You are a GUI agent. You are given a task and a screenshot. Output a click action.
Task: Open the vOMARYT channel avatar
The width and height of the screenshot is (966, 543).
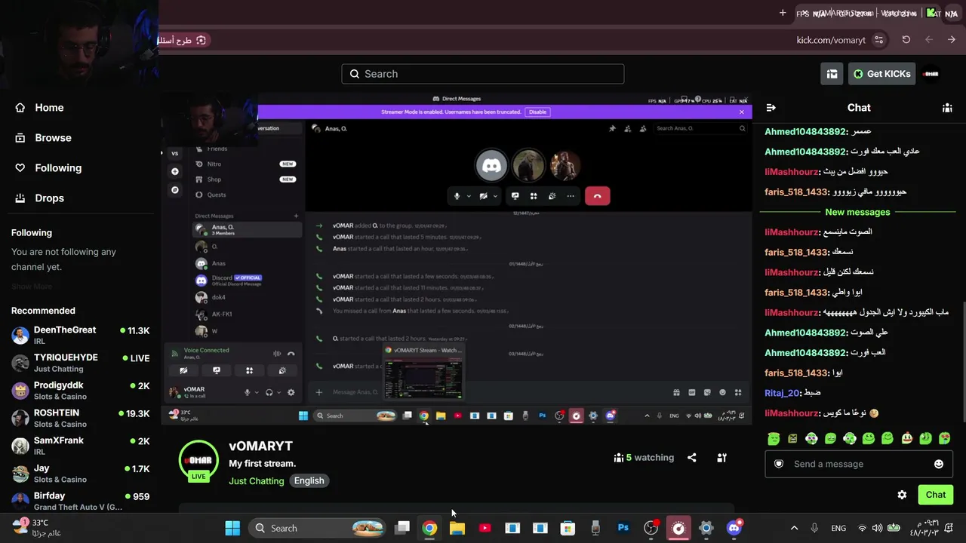point(198,460)
